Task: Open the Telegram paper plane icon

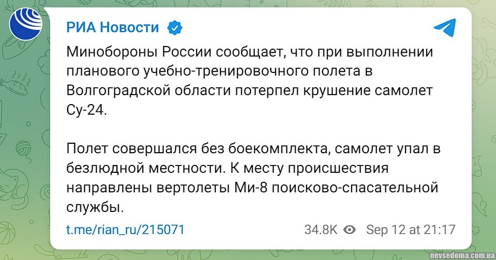Action: pyautogui.click(x=444, y=27)
